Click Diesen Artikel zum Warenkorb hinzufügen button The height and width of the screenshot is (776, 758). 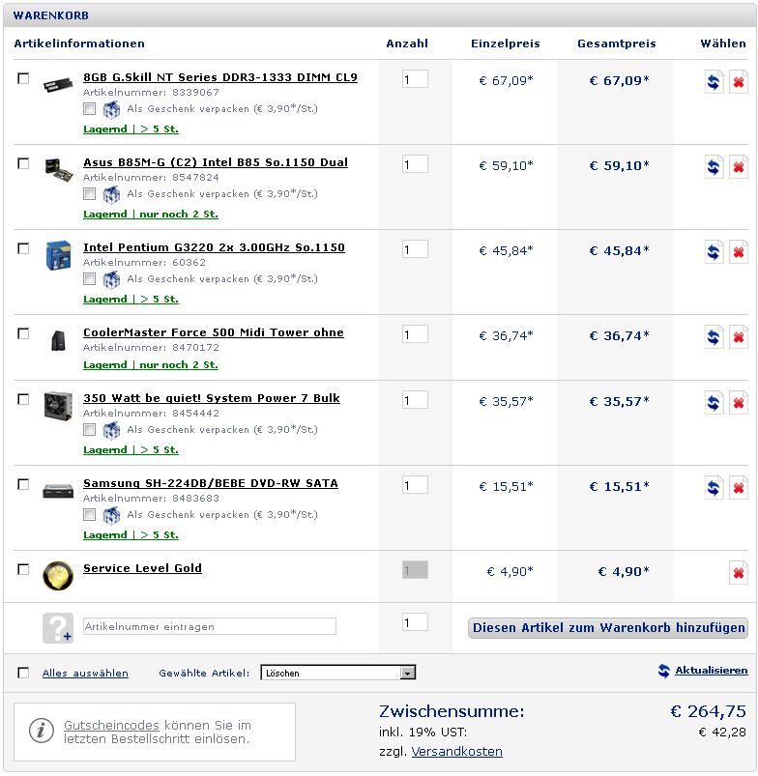(608, 628)
